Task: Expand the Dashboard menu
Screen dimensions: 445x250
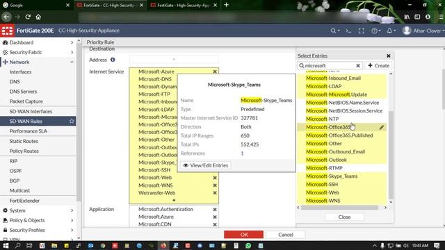Action: tap(38, 42)
